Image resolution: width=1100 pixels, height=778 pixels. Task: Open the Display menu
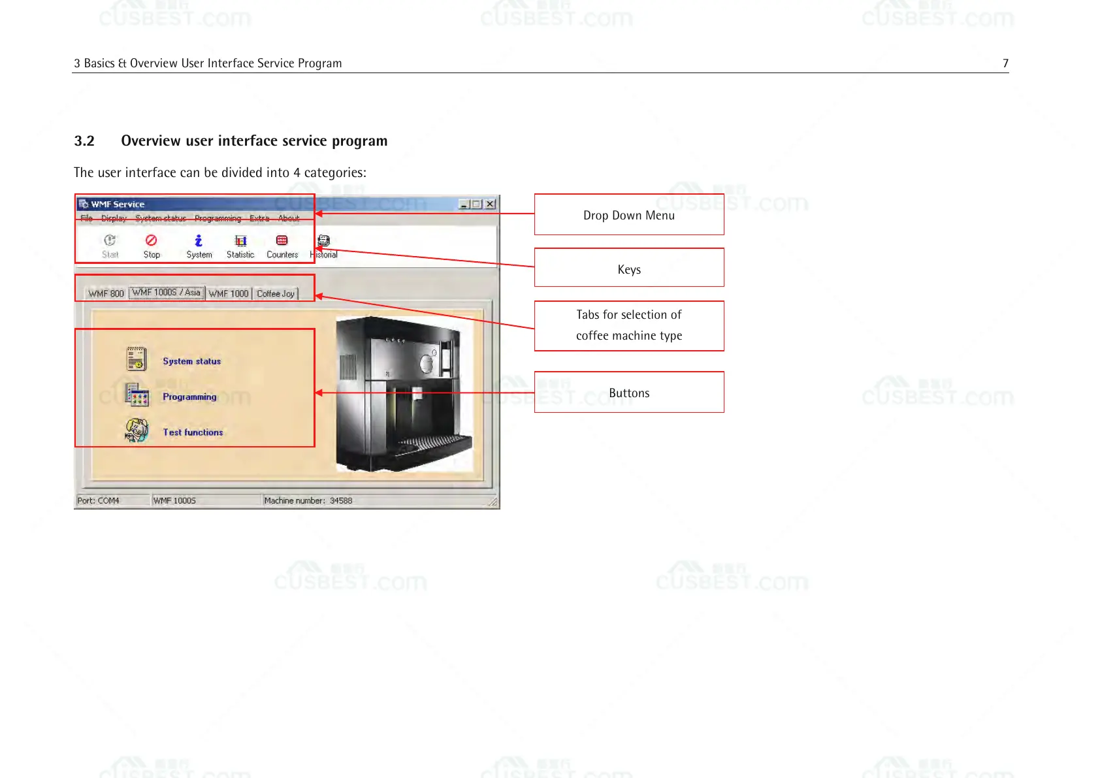114,218
